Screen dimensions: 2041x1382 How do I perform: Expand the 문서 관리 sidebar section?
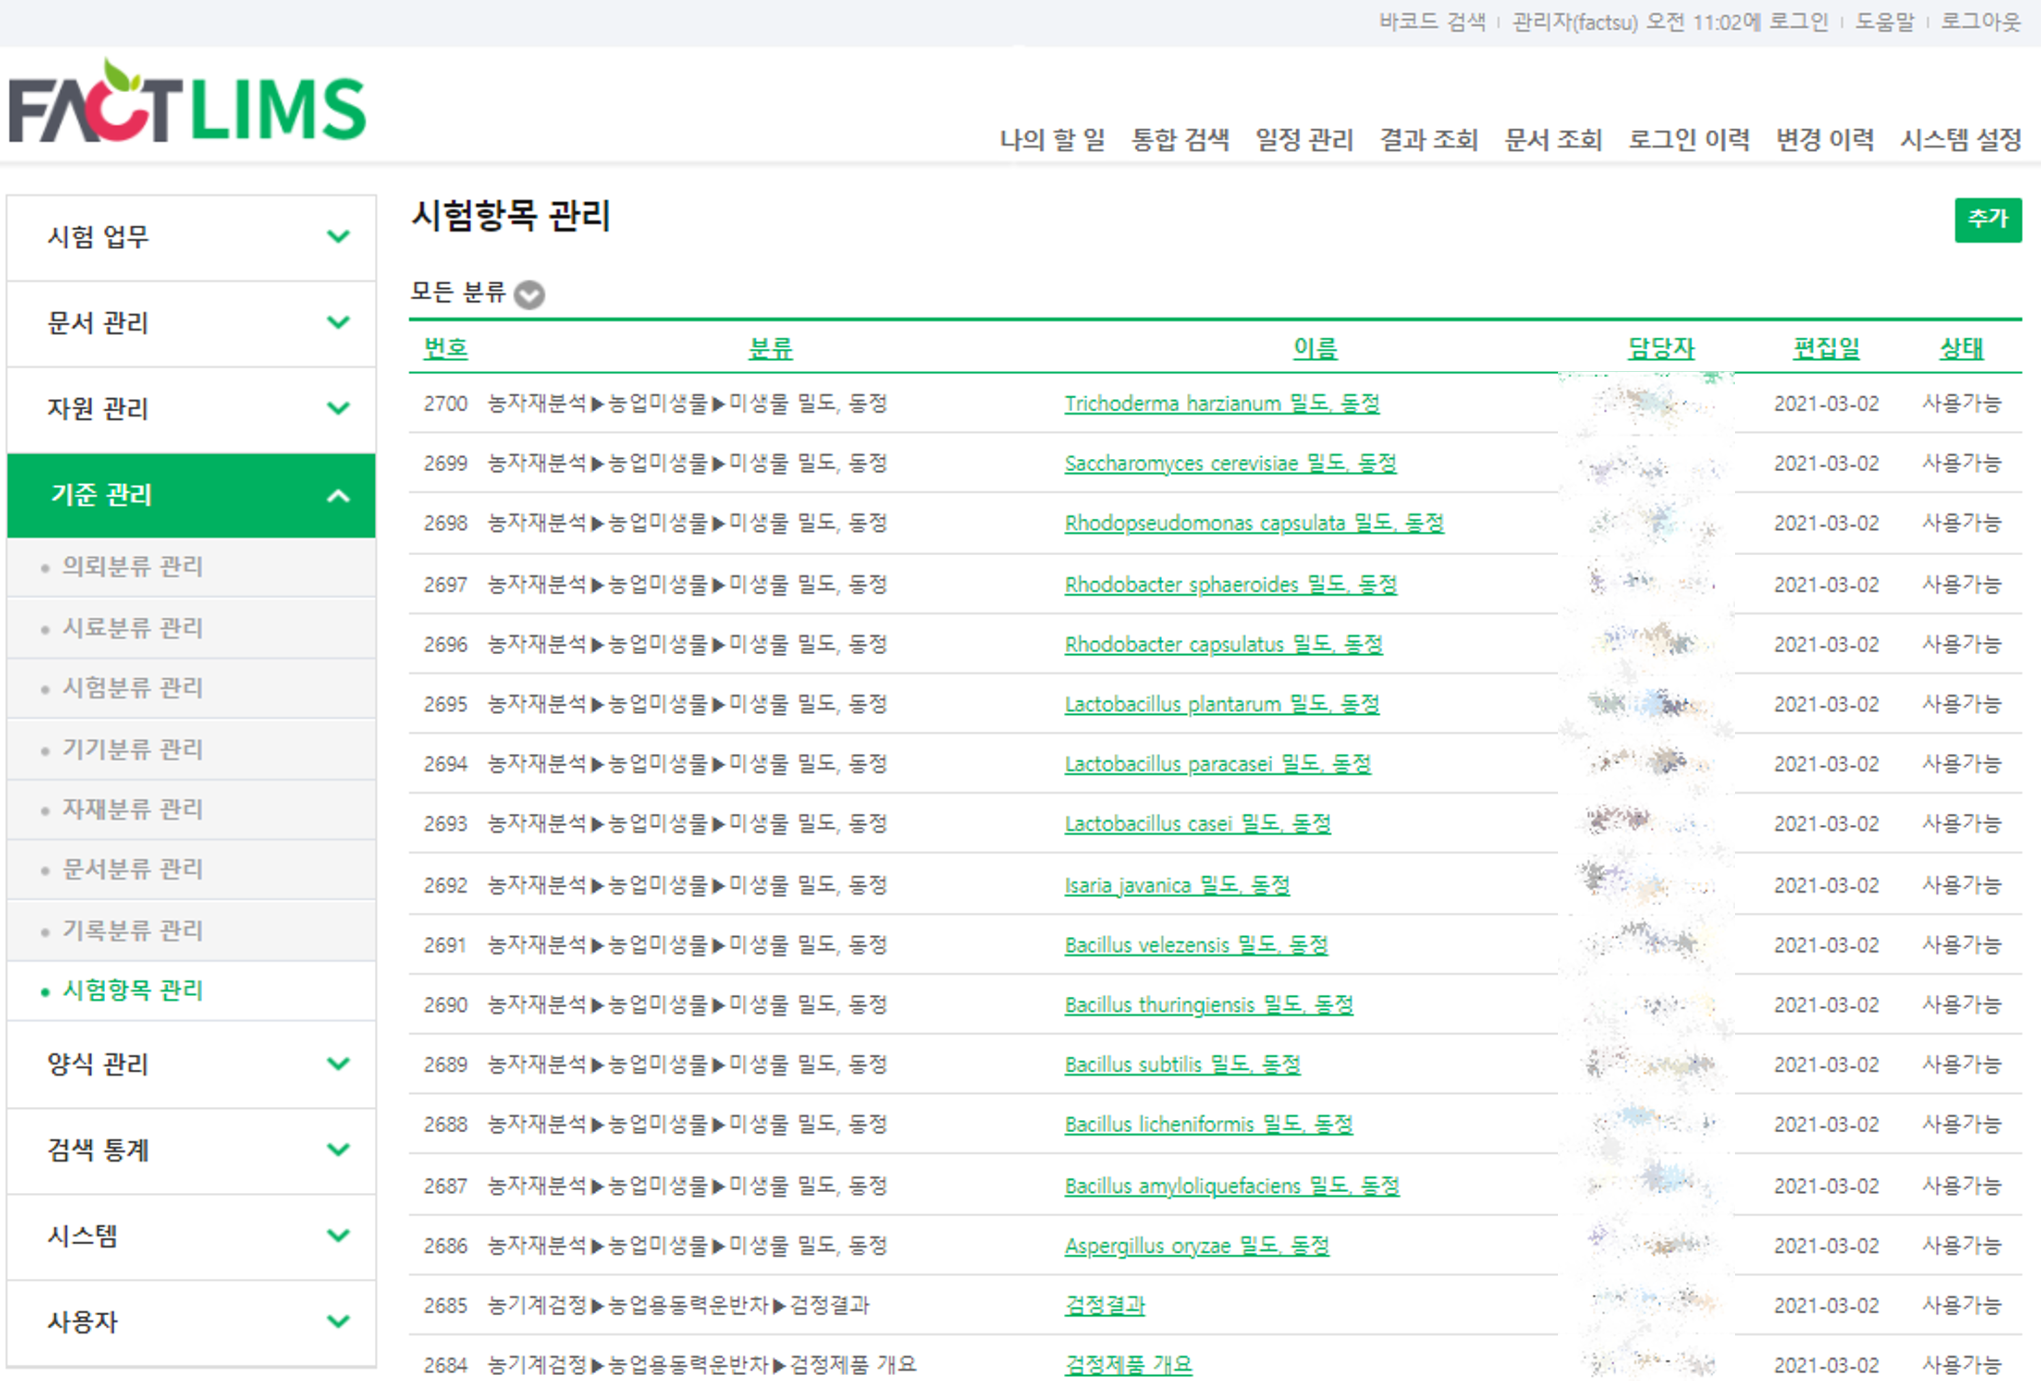[x=190, y=323]
